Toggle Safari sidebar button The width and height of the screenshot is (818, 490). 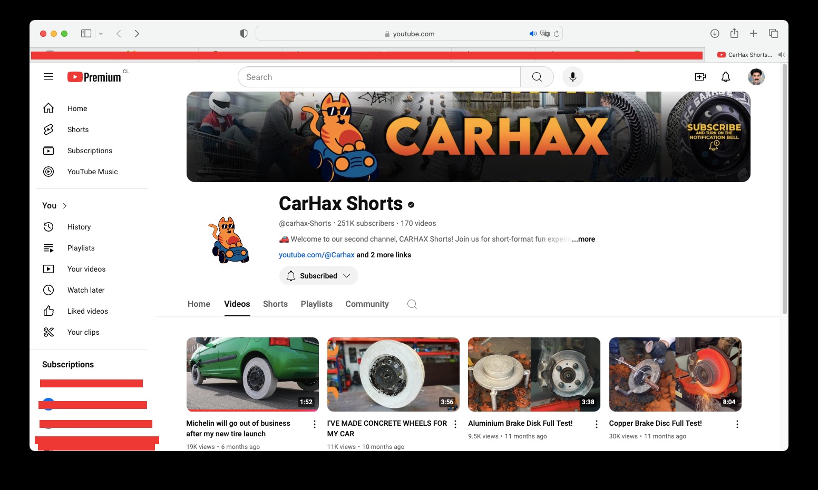tap(86, 33)
